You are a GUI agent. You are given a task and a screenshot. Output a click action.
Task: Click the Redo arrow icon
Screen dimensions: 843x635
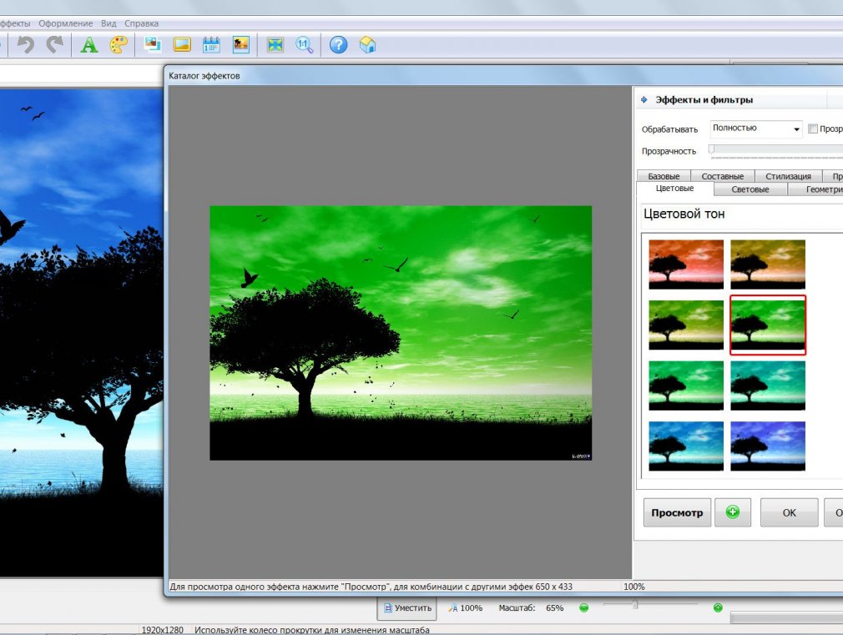coord(55,44)
